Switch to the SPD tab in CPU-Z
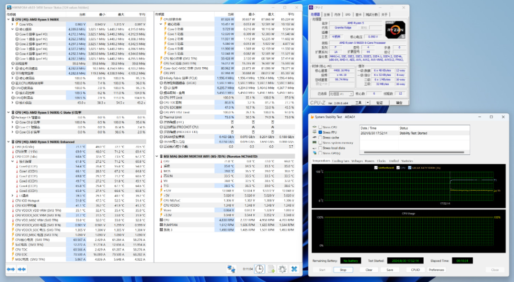 tap(347, 15)
